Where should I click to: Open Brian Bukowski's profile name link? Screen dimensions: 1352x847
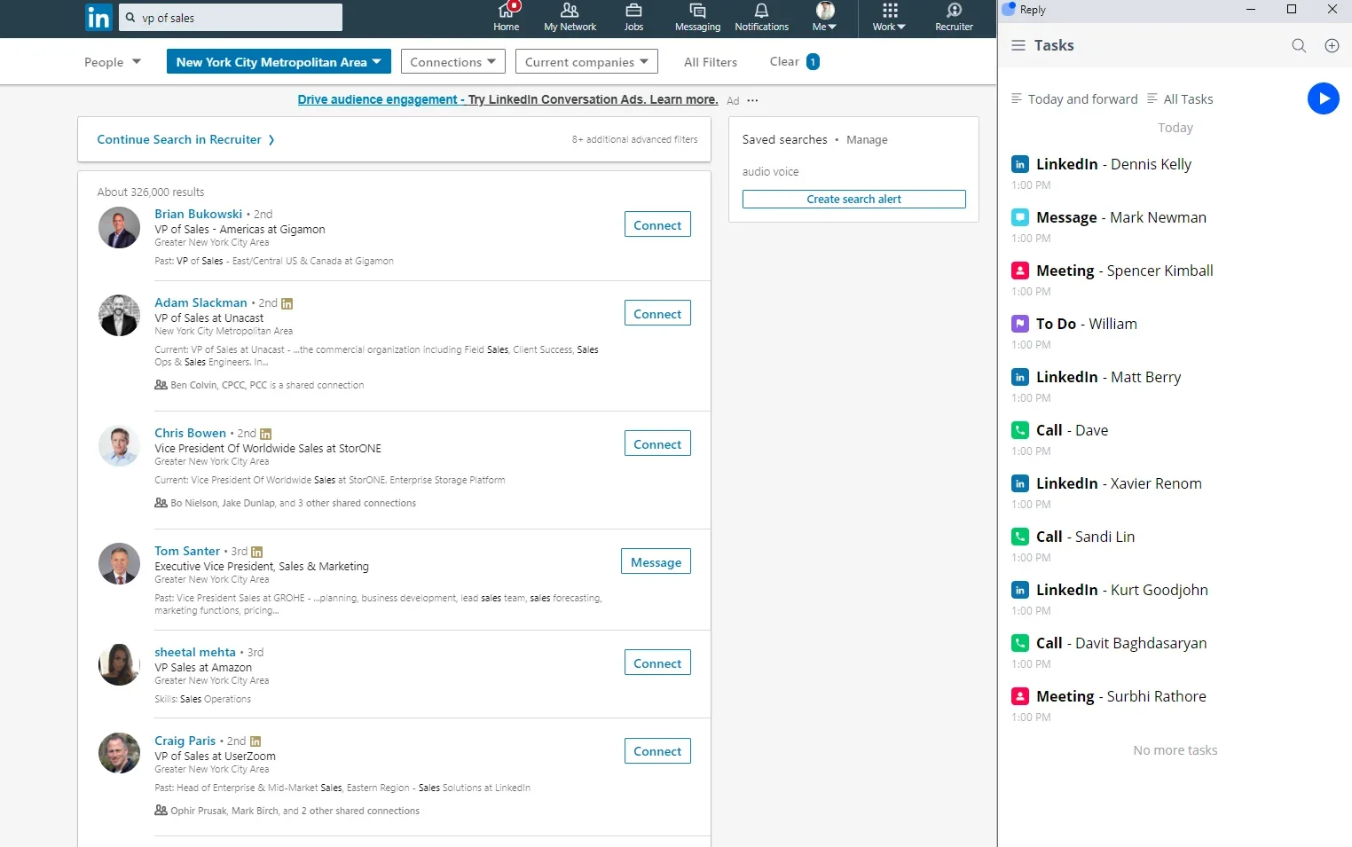click(x=198, y=214)
